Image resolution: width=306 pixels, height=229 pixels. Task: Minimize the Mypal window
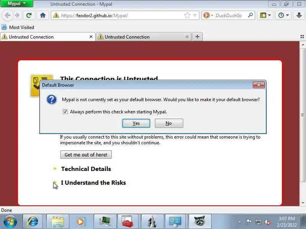pos(274,4)
